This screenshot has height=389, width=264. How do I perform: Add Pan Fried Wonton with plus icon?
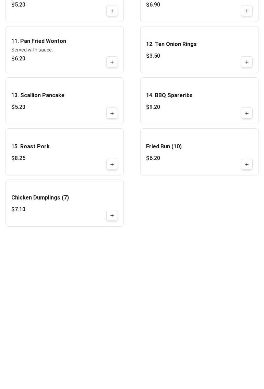click(x=112, y=62)
